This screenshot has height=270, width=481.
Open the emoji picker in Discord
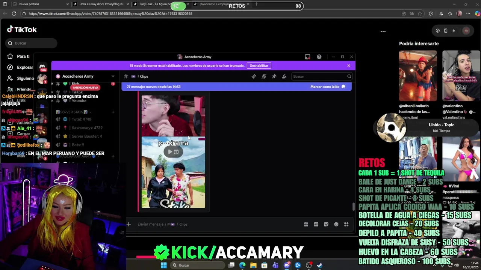[336, 224]
